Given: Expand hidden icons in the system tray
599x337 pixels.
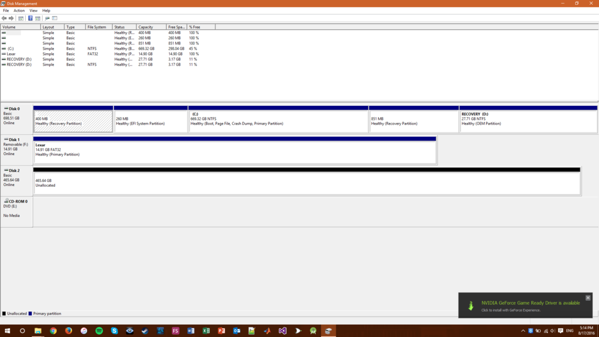Looking at the screenshot, I should click(524, 331).
